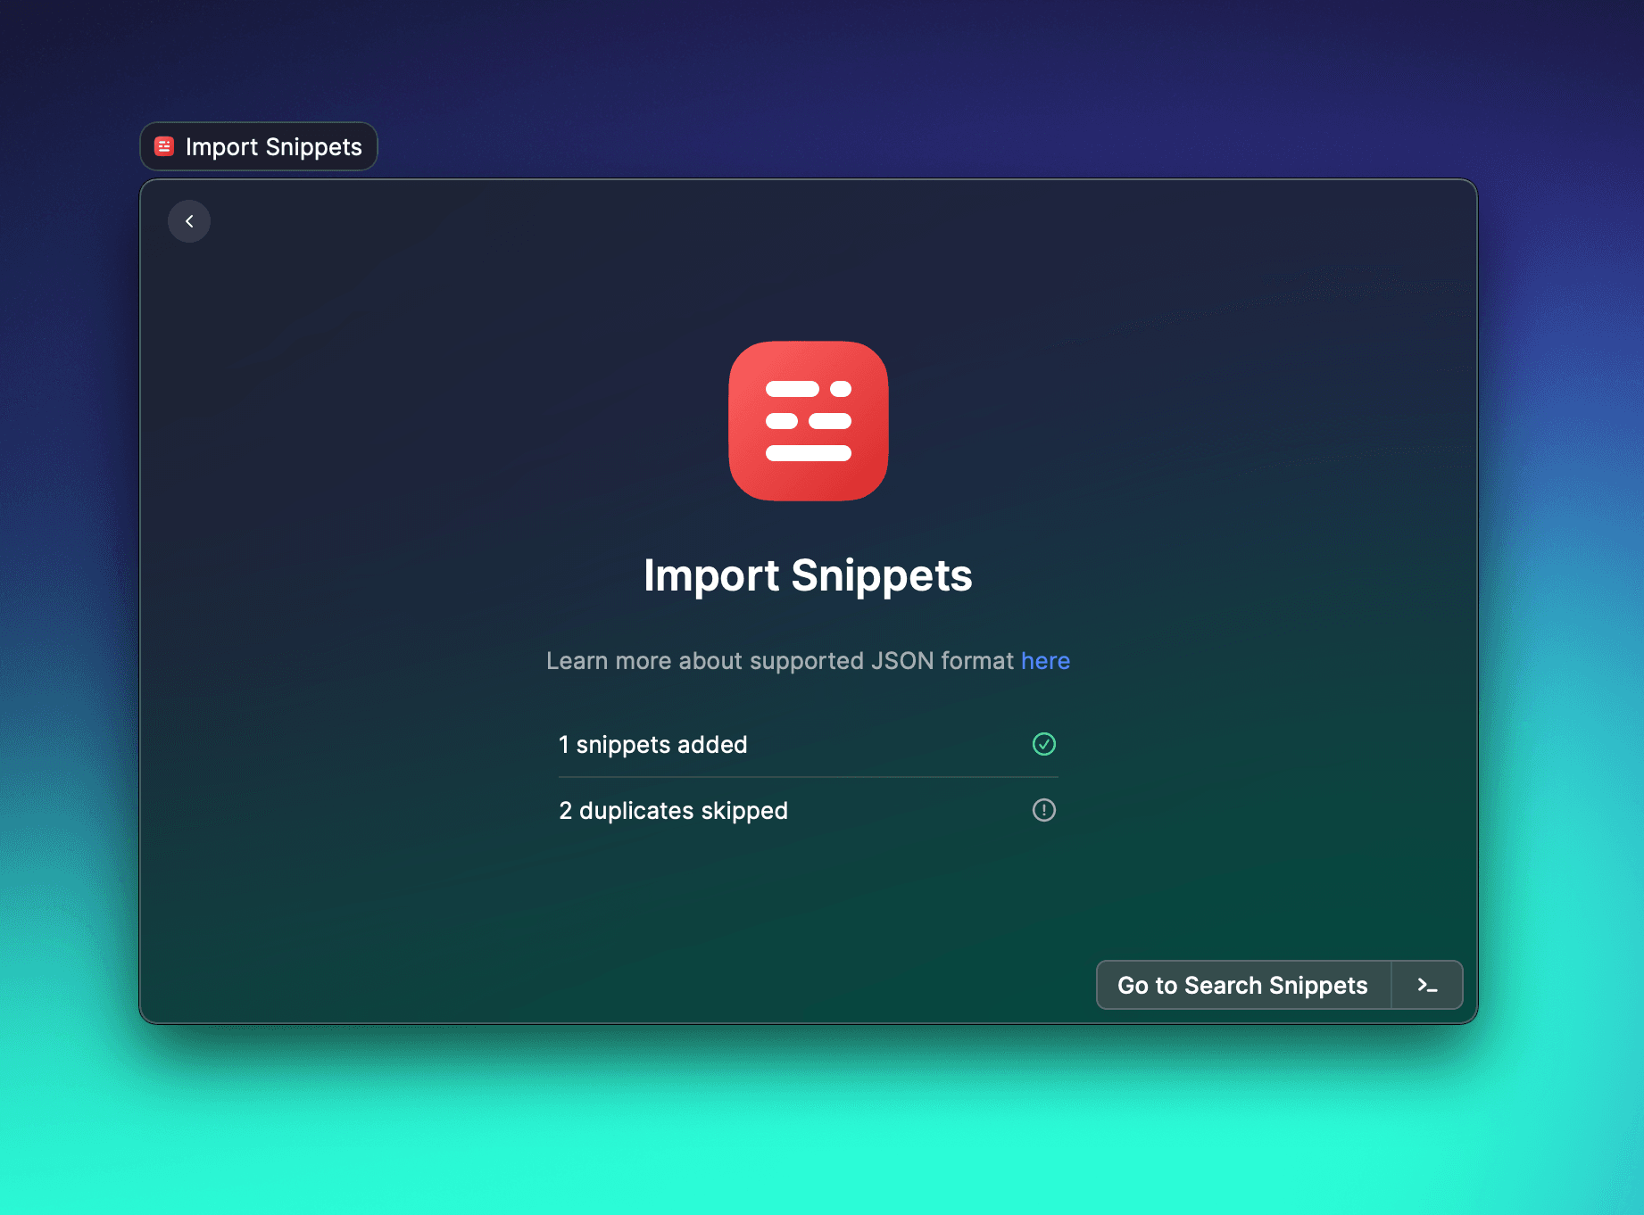Screen dimensions: 1644x1215
Task: Open the 'here' link about JSON format
Action: 1044,661
